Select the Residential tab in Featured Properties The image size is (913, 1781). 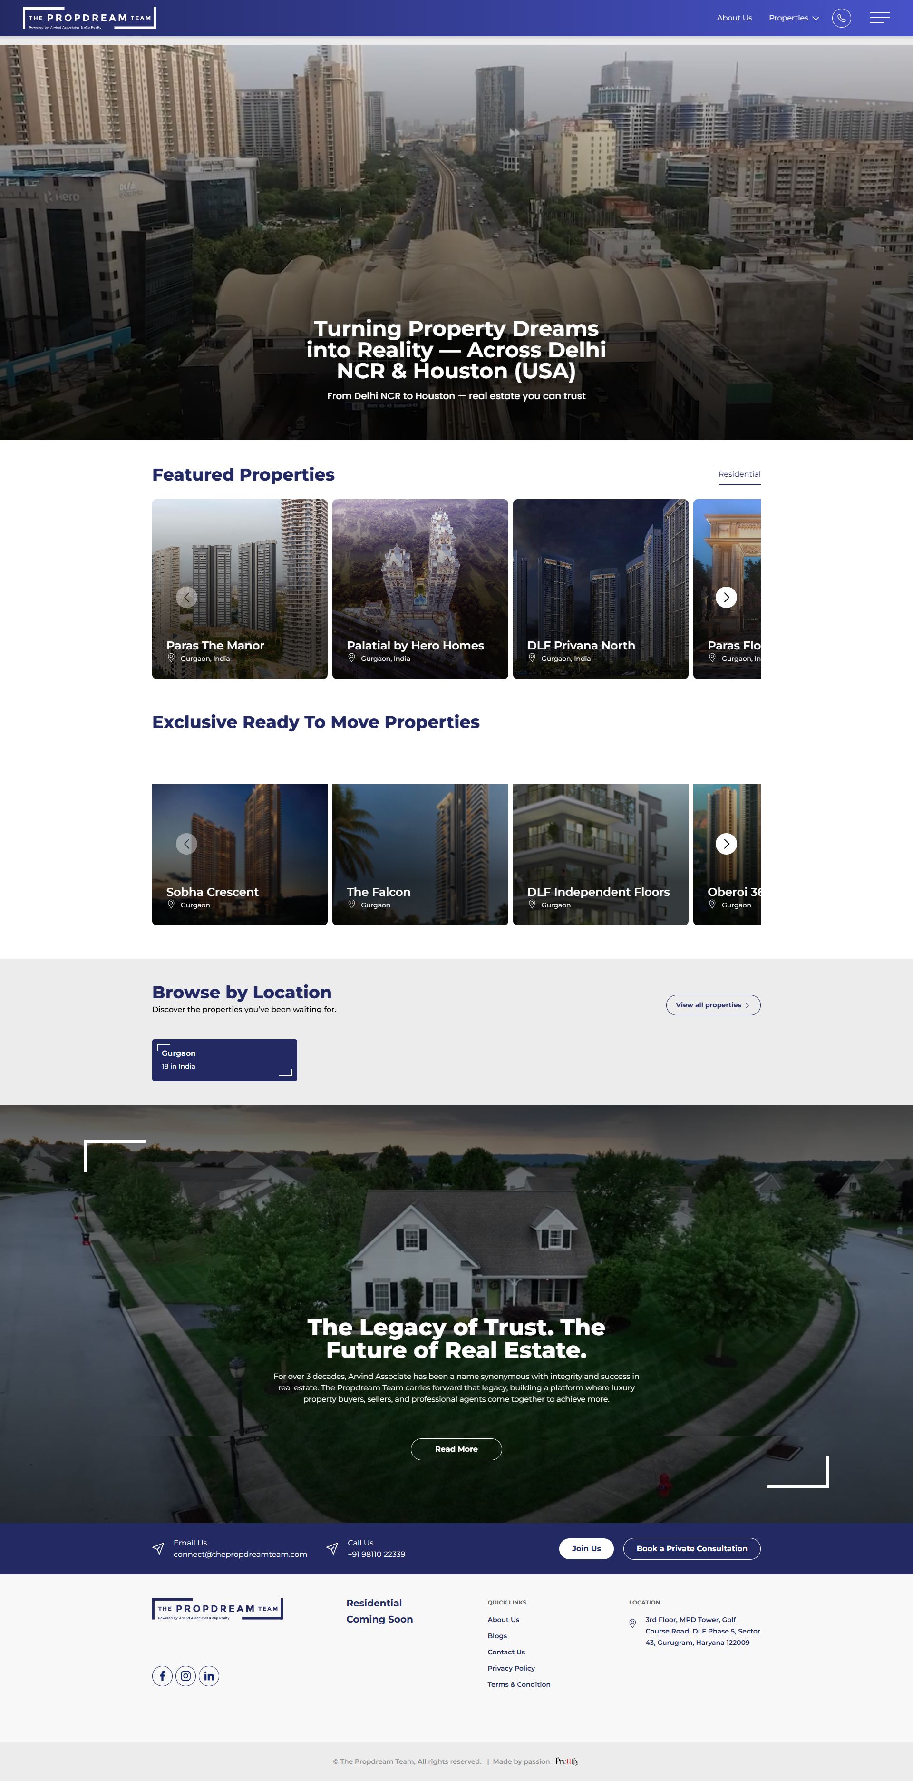tap(739, 474)
